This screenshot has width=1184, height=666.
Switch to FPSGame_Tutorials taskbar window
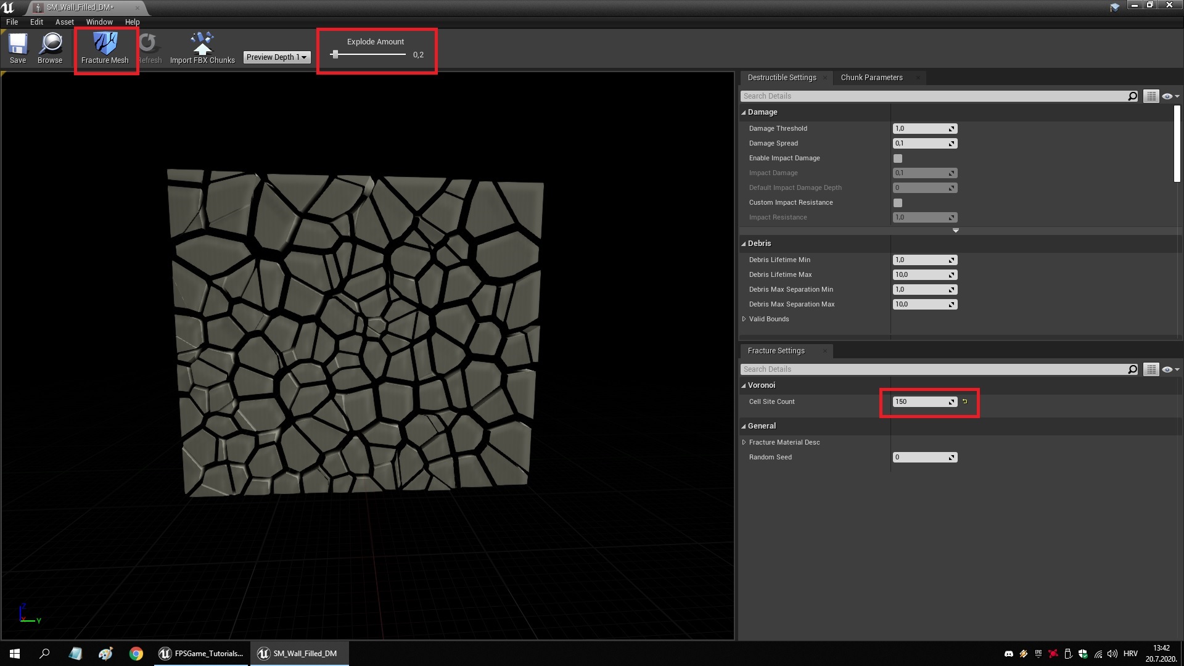(201, 654)
